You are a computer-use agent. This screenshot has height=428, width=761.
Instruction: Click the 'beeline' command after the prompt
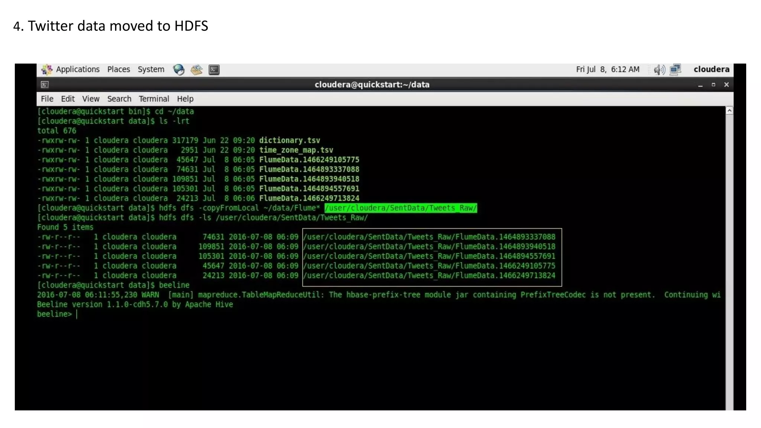click(174, 285)
